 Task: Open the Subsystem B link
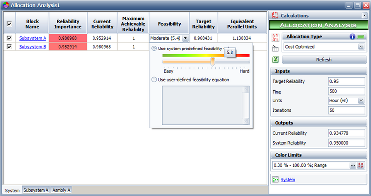[x=33, y=47]
